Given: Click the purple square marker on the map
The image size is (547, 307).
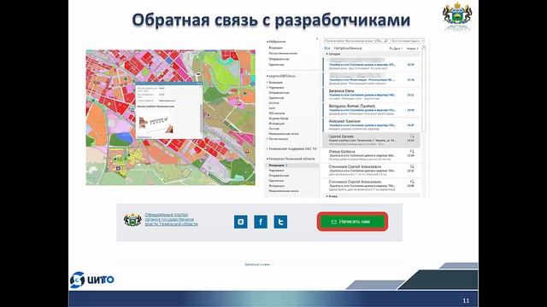Looking at the screenshot, I should [118, 168].
